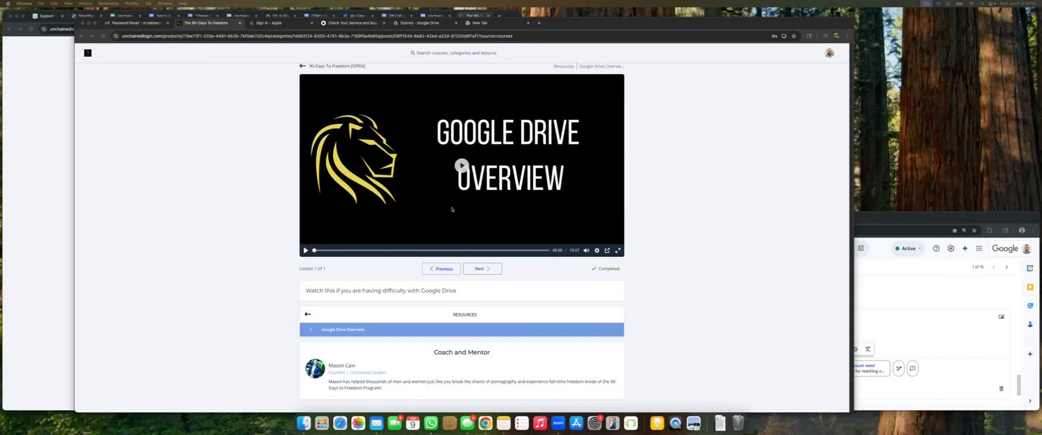Select the Google Drive Overview lesson row
This screenshot has width=1042, height=435.
click(462, 329)
